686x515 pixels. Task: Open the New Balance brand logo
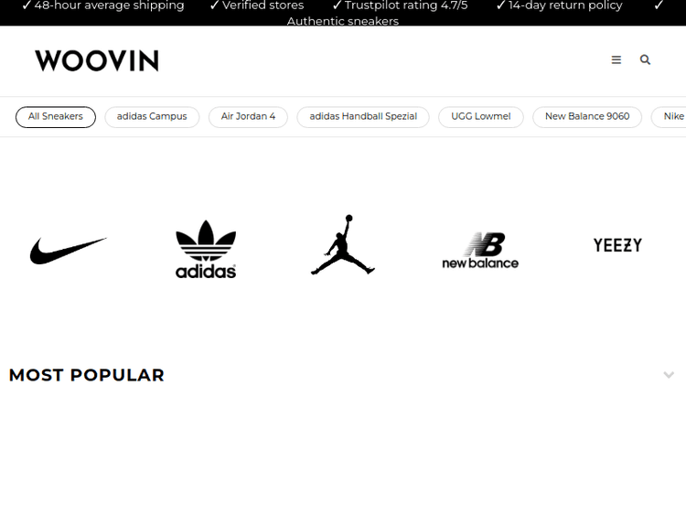(480, 251)
